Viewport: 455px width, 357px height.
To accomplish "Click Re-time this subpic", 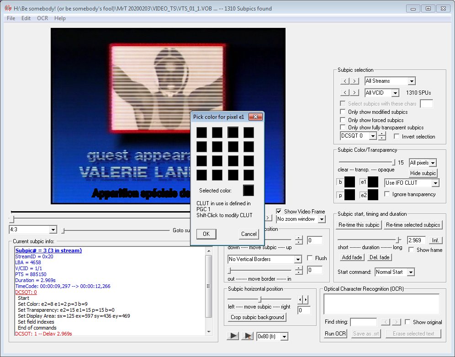I will 359,224.
